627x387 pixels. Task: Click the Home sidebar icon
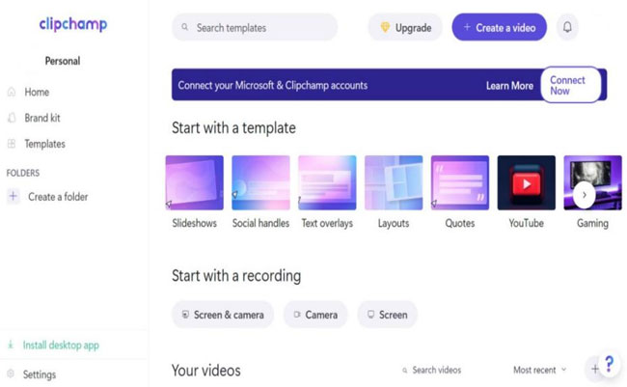tap(12, 92)
